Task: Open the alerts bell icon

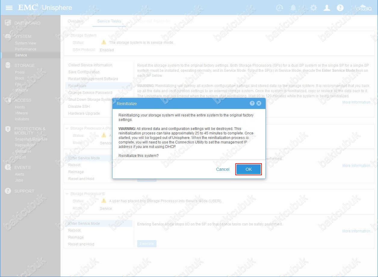Action: click(x=293, y=8)
